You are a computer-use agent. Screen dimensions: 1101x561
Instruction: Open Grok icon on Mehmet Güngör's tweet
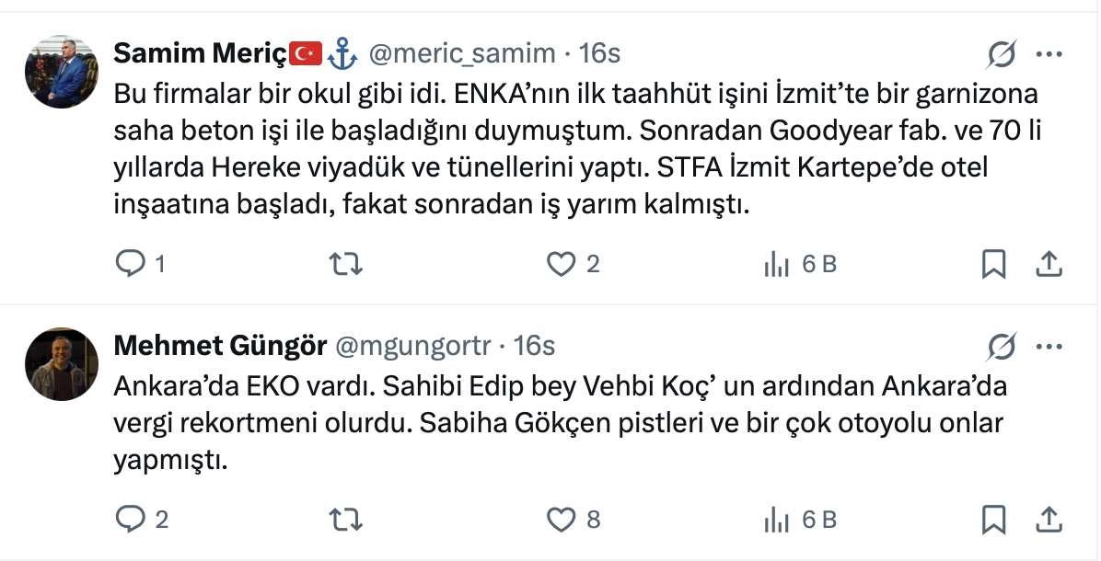1001,347
